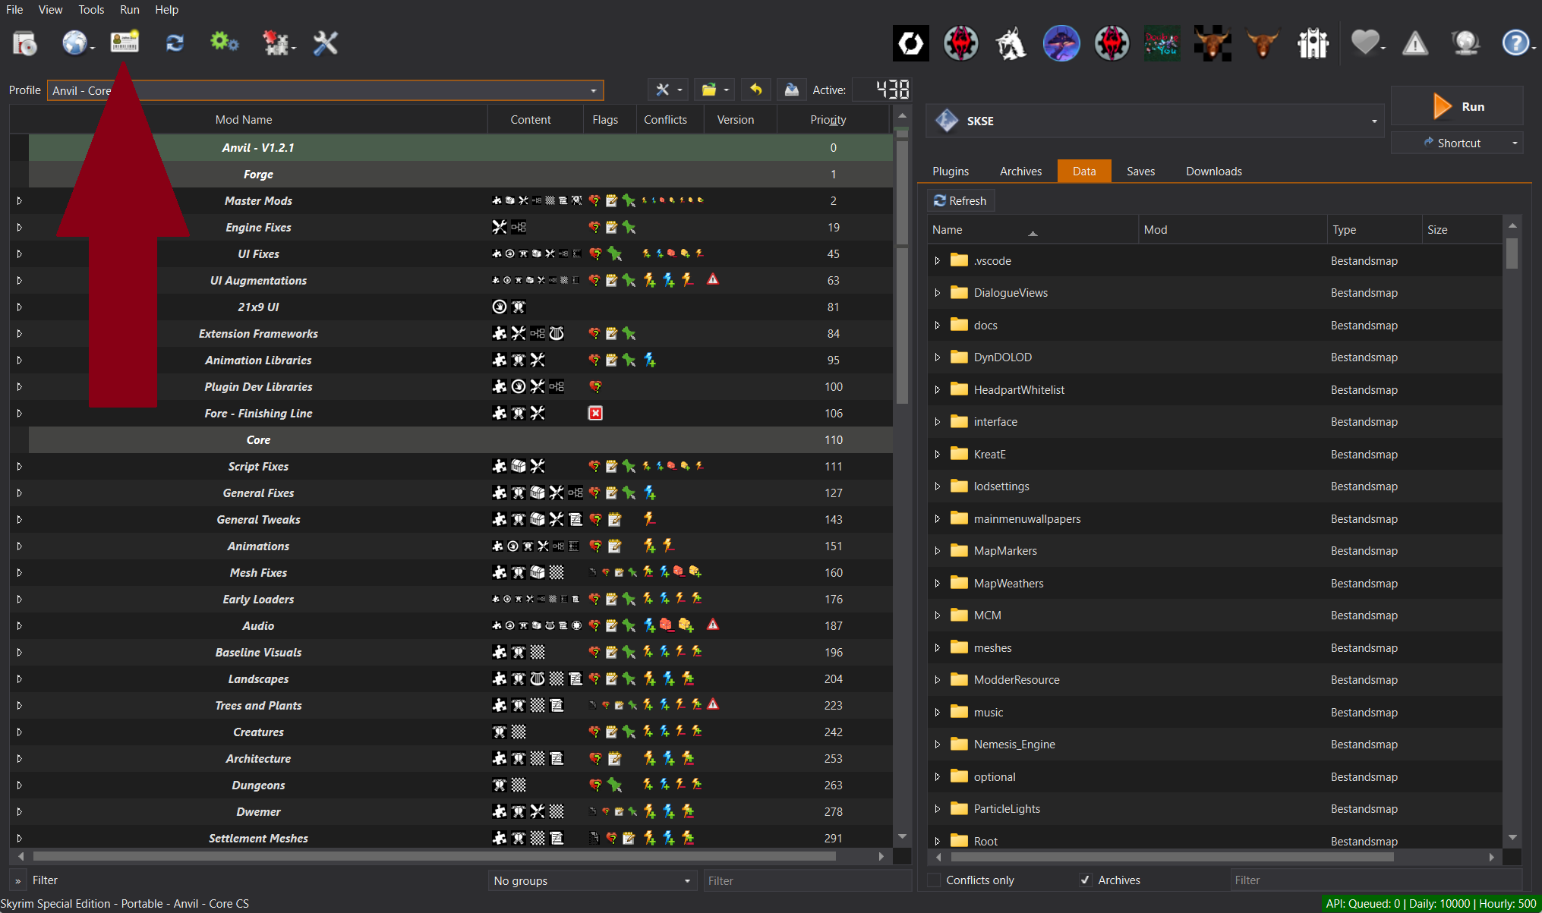Open the Profiles configuration icon
The width and height of the screenshot is (1542, 913).
coord(125,43)
